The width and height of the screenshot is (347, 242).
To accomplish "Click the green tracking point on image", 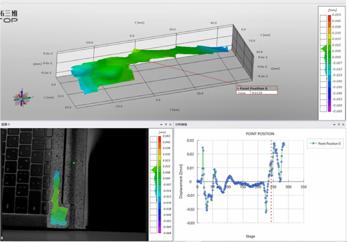I will (74, 163).
